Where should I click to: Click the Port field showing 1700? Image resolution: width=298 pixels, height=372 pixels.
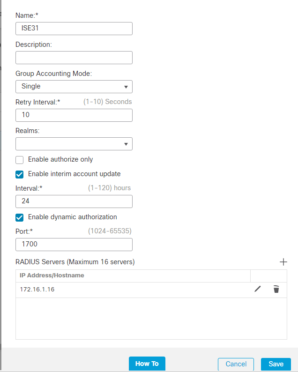(74, 245)
